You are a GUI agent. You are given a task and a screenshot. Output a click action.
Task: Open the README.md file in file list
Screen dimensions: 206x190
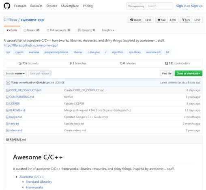17,110
